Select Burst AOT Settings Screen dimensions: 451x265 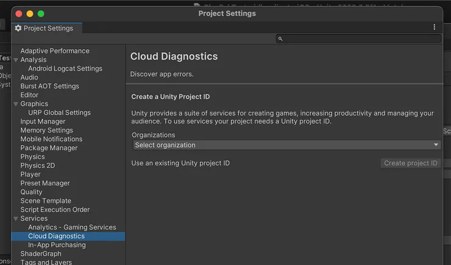[x=49, y=86]
